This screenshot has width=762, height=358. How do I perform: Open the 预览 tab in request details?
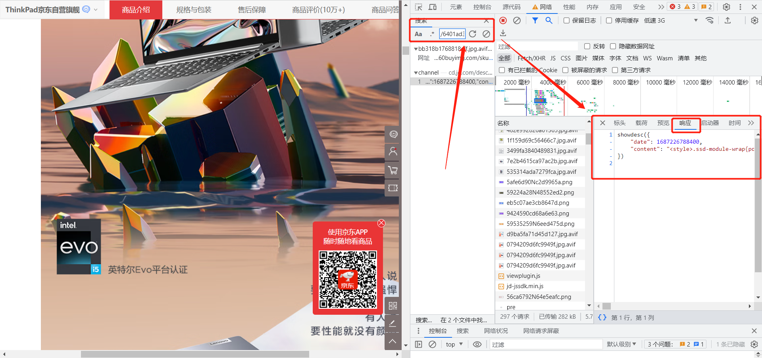coord(663,123)
